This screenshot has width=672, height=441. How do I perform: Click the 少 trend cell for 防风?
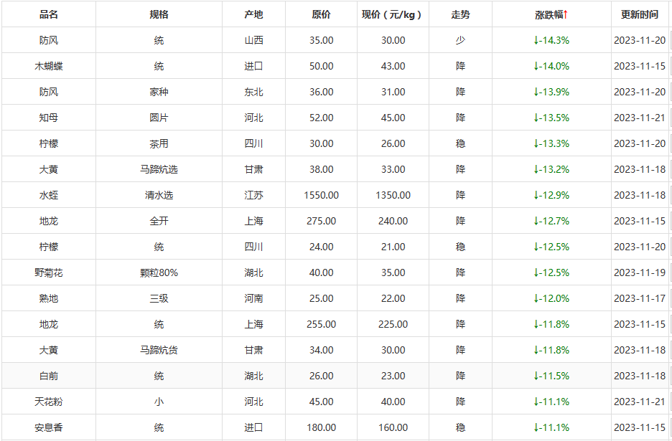tap(460, 40)
